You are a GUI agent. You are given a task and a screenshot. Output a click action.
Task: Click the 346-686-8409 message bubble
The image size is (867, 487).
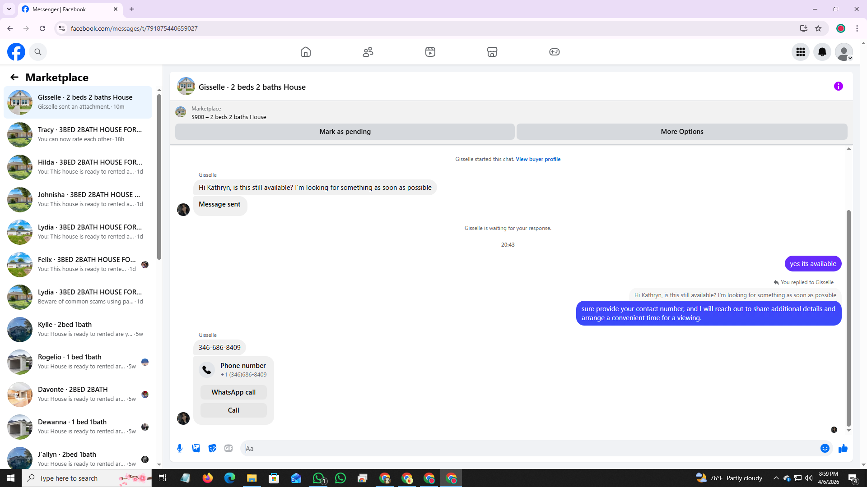(x=219, y=348)
